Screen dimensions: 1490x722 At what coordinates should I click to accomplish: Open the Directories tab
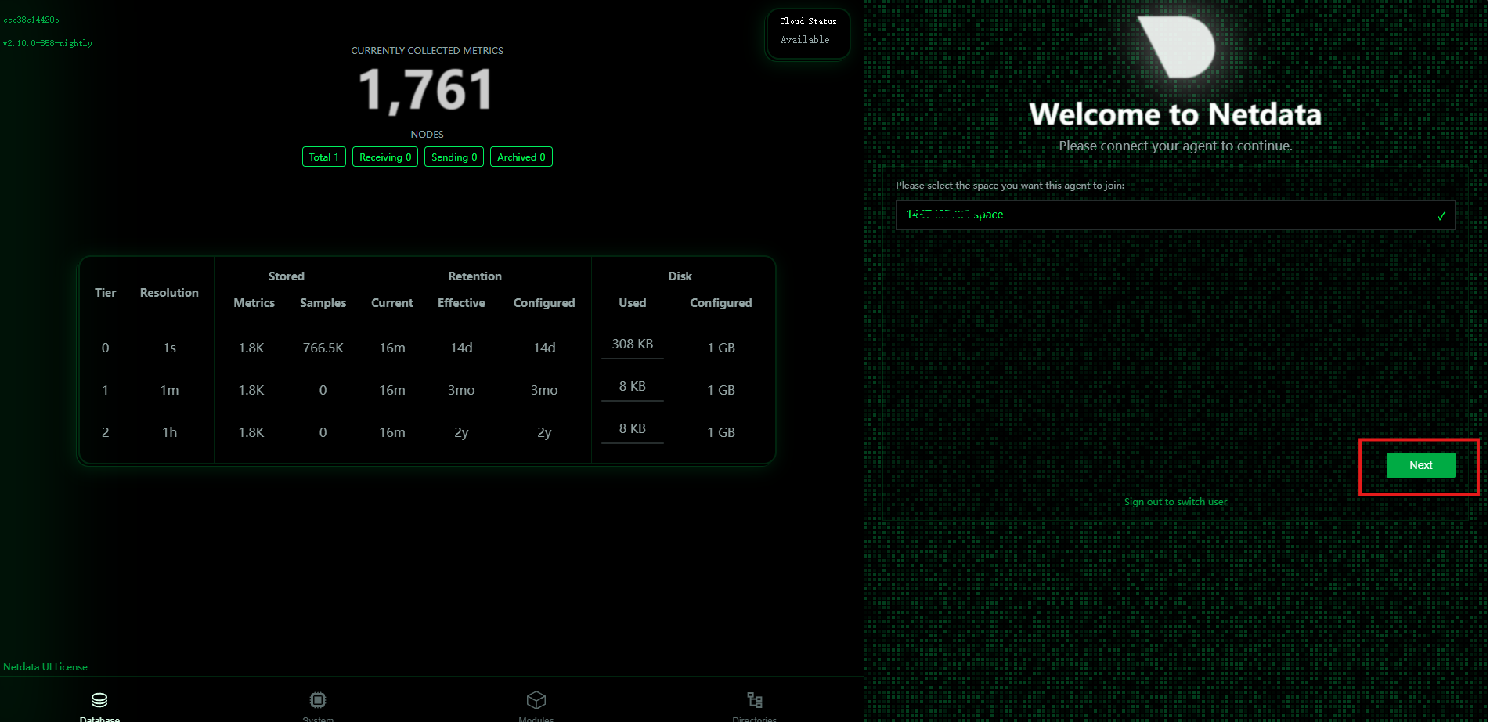(x=755, y=707)
